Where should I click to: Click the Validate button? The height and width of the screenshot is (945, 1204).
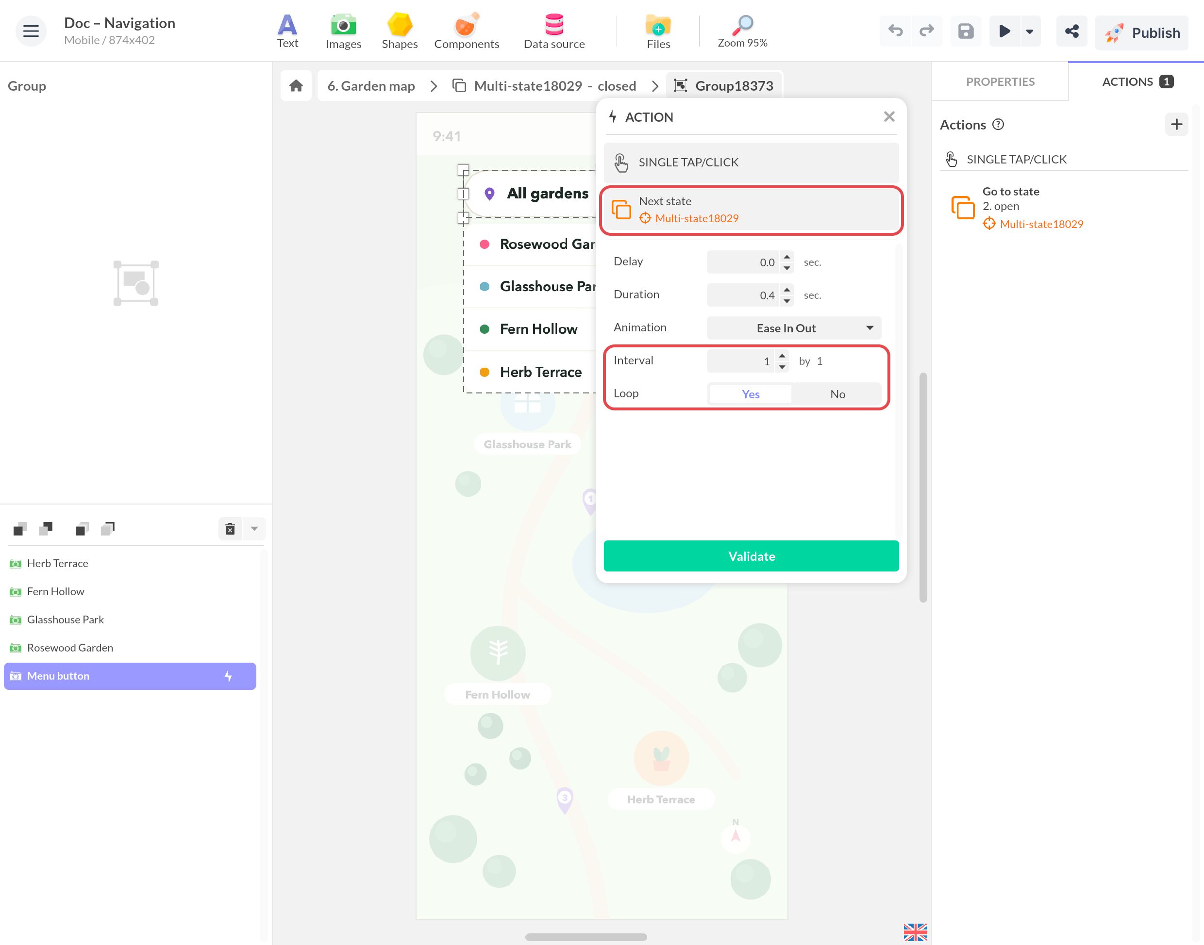pos(751,556)
